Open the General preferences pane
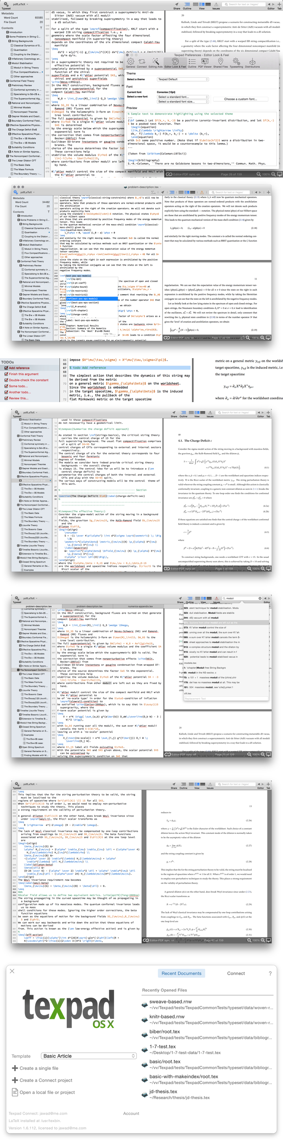 (x=130, y=63)
